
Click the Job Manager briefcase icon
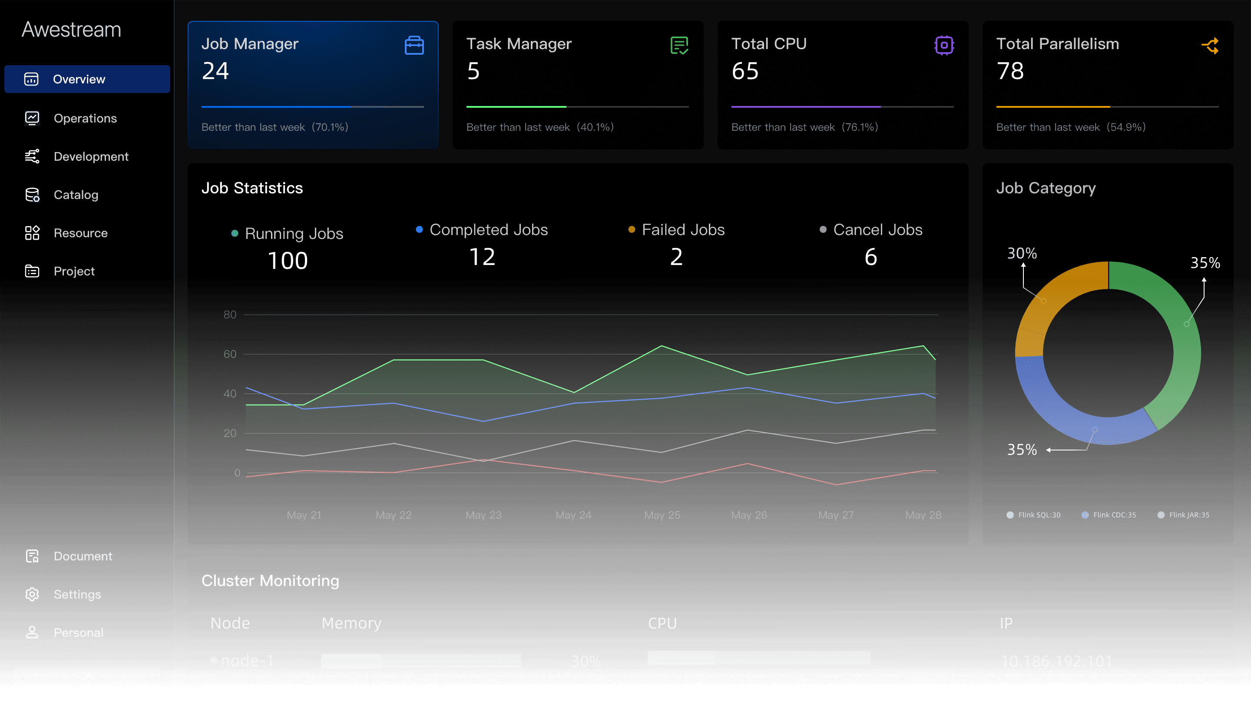pyautogui.click(x=414, y=46)
